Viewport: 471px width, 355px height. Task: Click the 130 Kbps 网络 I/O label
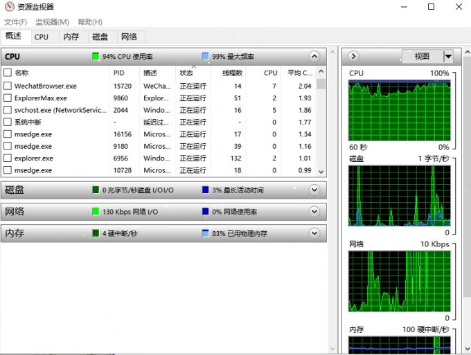(130, 212)
